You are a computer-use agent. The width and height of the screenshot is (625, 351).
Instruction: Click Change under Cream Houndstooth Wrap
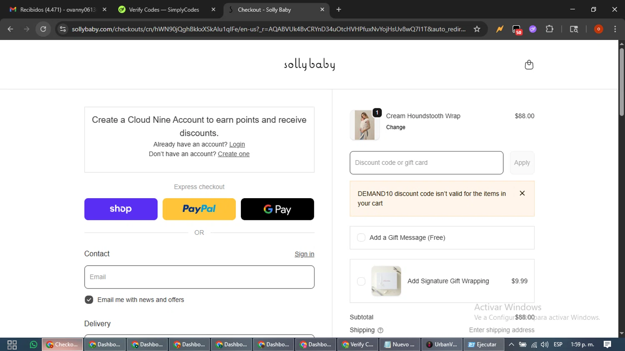pyautogui.click(x=396, y=127)
